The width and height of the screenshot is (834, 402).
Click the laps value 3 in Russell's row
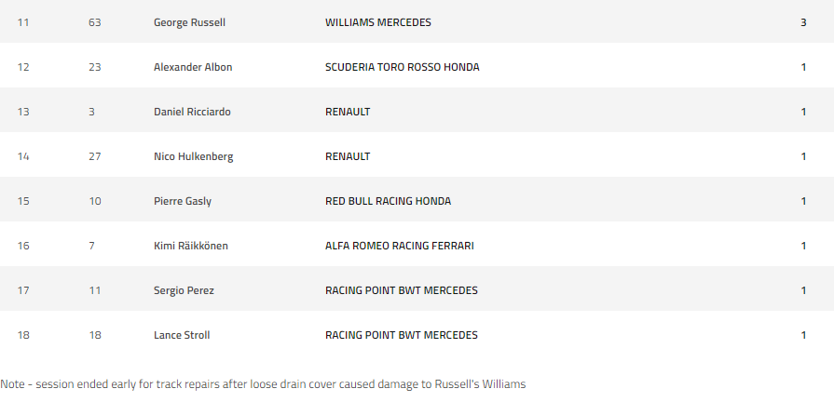point(803,22)
